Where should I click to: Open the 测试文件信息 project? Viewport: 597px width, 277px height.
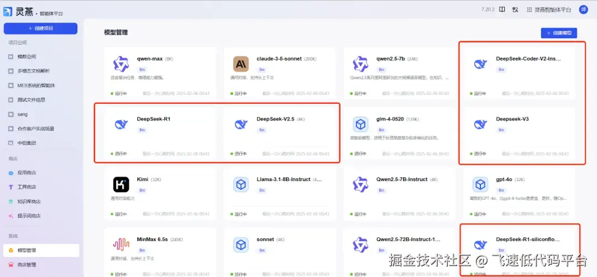coord(31,100)
